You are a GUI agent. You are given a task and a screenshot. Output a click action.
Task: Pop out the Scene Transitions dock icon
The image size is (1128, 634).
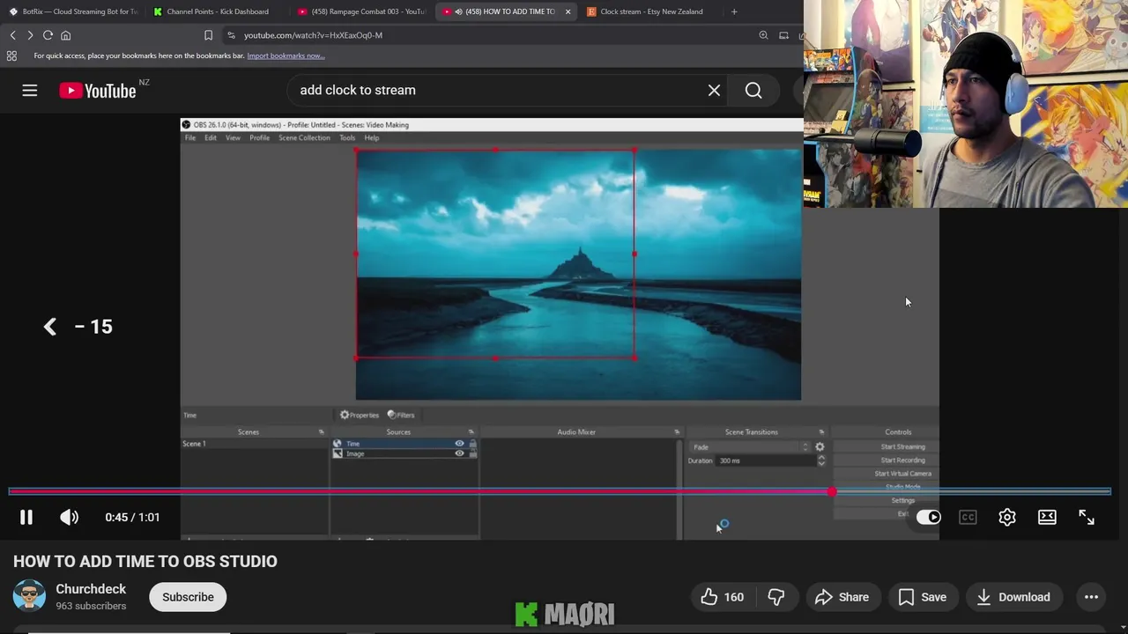(x=821, y=432)
